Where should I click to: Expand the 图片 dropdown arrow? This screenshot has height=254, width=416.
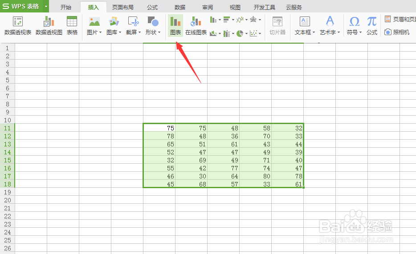tap(100, 32)
